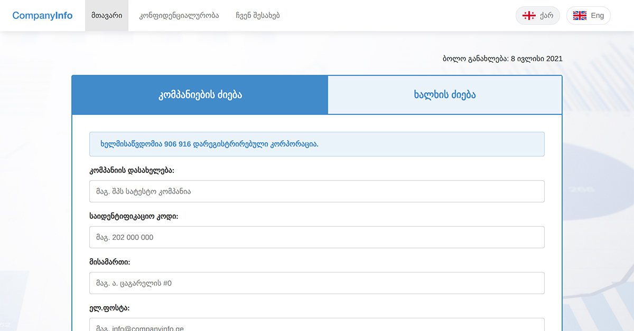Click the registered corporations info banner link
Screen dimensions: 634x331
[317, 143]
